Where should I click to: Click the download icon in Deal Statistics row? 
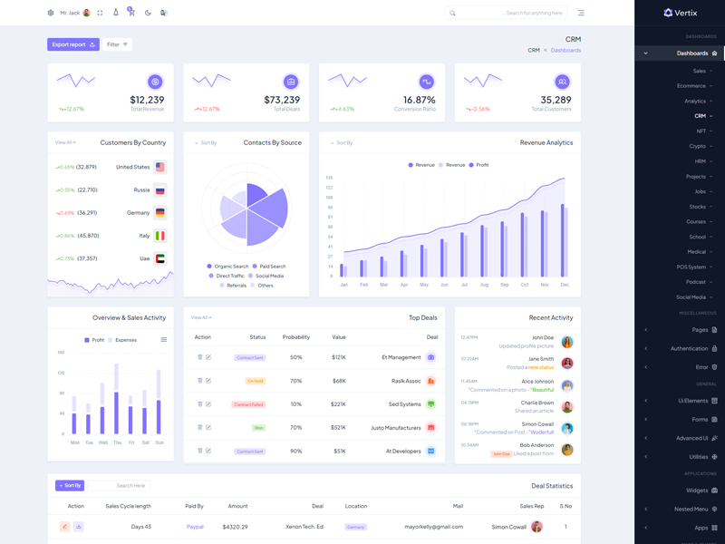pos(79,527)
